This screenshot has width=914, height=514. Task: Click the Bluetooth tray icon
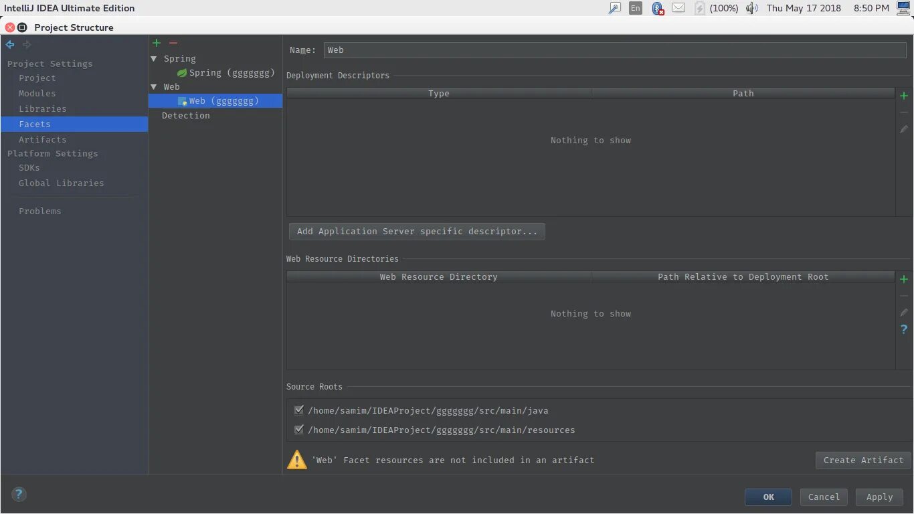[x=658, y=8]
